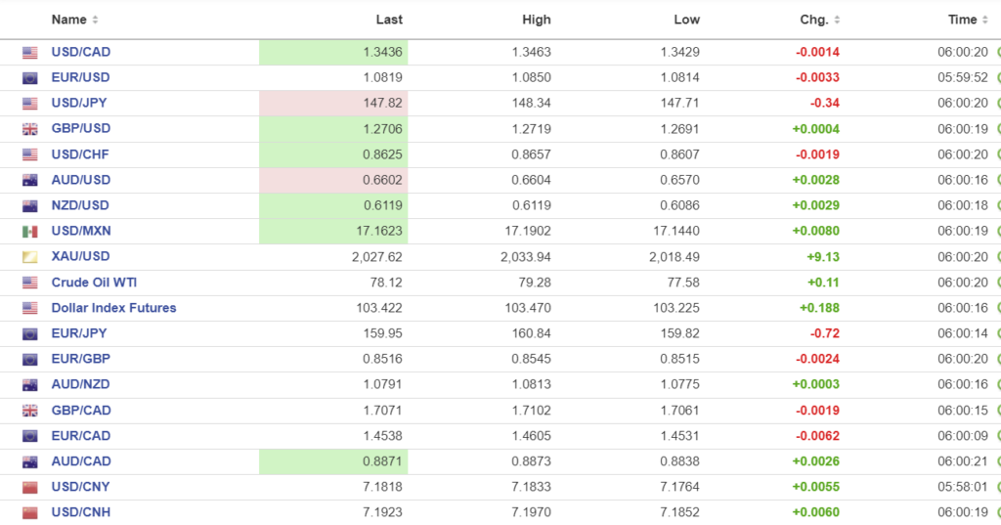Click the gold bar icon next to XAU/USD

coord(30,257)
